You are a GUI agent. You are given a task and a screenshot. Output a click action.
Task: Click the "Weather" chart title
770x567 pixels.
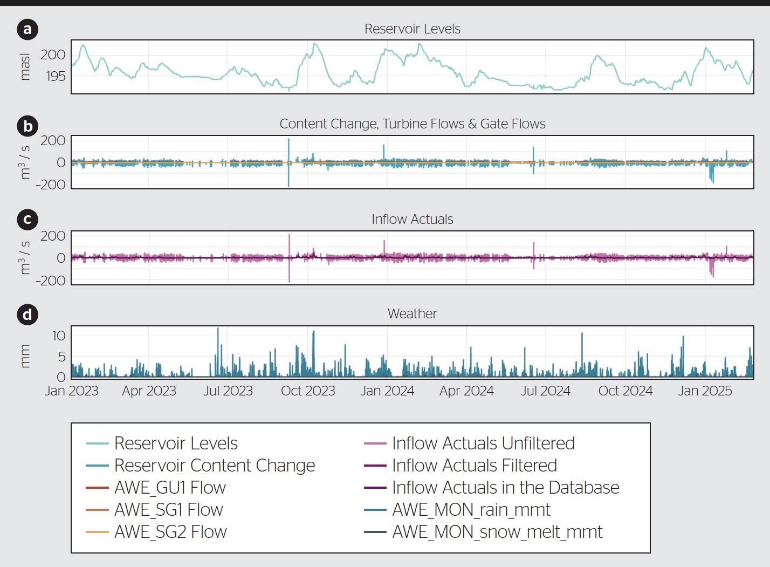[412, 314]
